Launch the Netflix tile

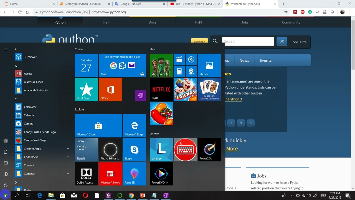click(161, 89)
